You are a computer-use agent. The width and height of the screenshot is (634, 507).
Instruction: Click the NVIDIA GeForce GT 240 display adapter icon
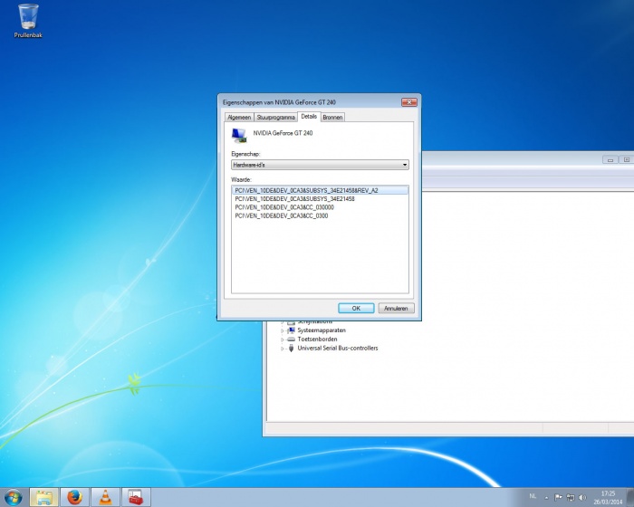click(239, 136)
